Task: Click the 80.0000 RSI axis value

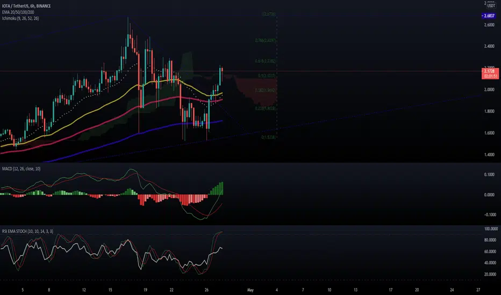Action: pos(490,240)
